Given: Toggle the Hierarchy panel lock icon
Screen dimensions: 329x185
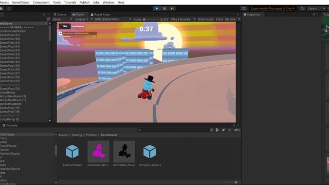Looking at the screenshot, I should (44, 14).
